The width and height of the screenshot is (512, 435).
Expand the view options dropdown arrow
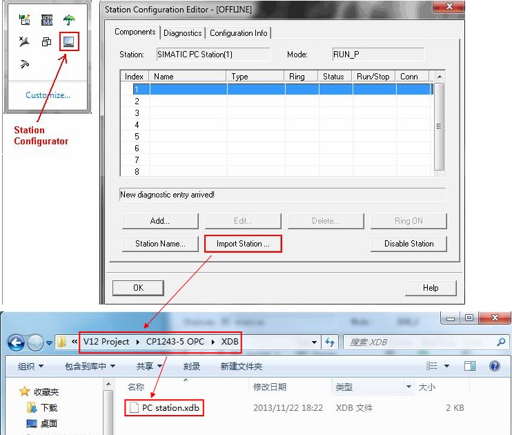[x=446, y=366]
